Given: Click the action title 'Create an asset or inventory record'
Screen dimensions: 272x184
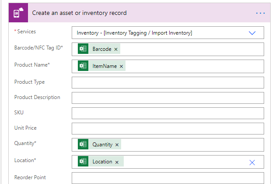Looking at the screenshot, I should [x=79, y=13].
